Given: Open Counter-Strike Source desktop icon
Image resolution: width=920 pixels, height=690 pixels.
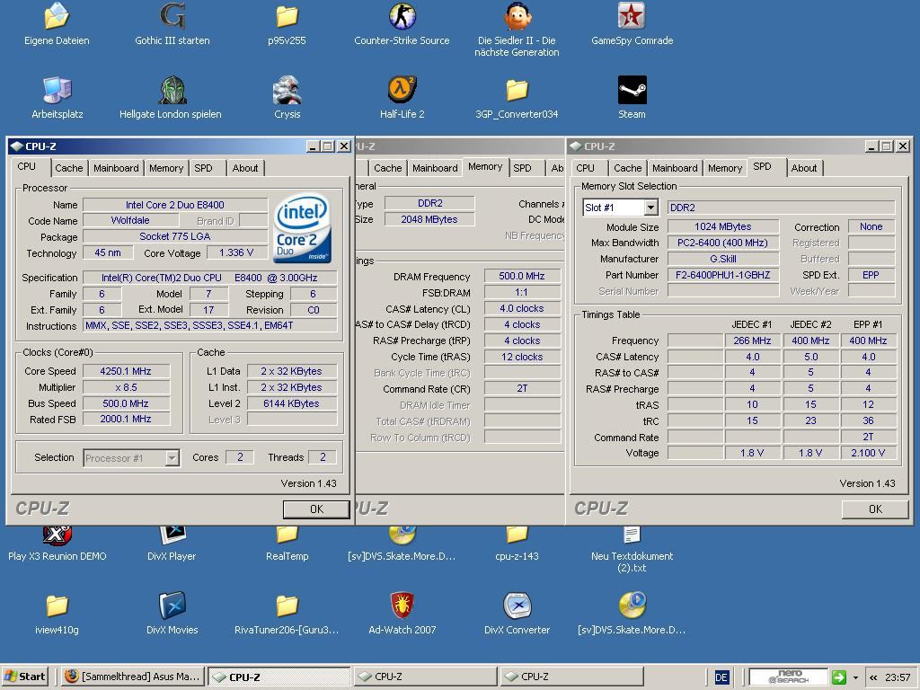Looking at the screenshot, I should click(x=402, y=17).
